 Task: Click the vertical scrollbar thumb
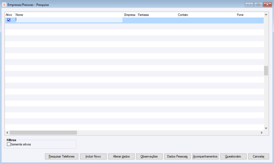click(x=266, y=70)
